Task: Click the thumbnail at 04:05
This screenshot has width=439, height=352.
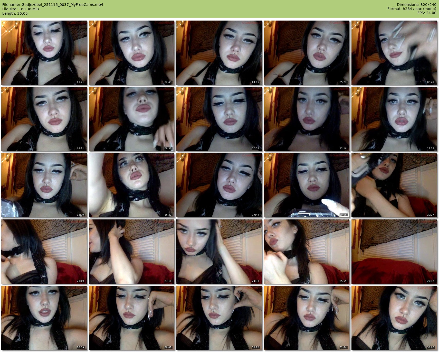Action: pos(219,53)
